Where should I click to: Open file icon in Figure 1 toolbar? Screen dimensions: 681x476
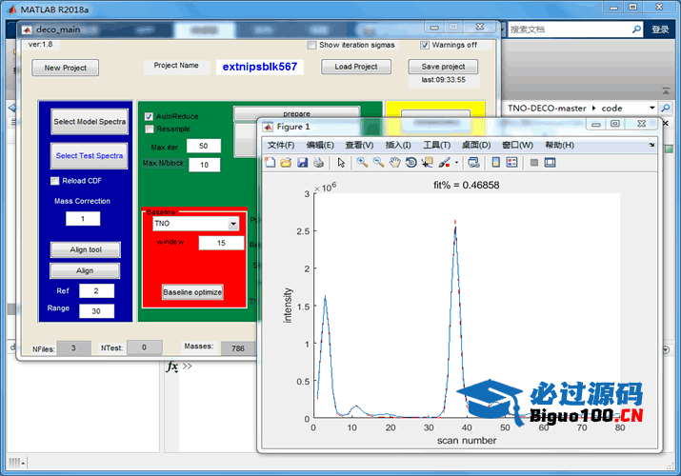point(286,163)
